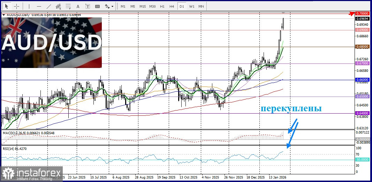The height and width of the screenshot is (182, 372).
Task: Select the text tool labeled A
Action: click(x=78, y=6)
